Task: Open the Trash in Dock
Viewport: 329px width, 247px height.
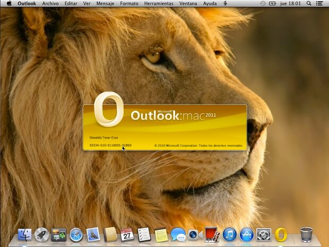Action: point(306,234)
